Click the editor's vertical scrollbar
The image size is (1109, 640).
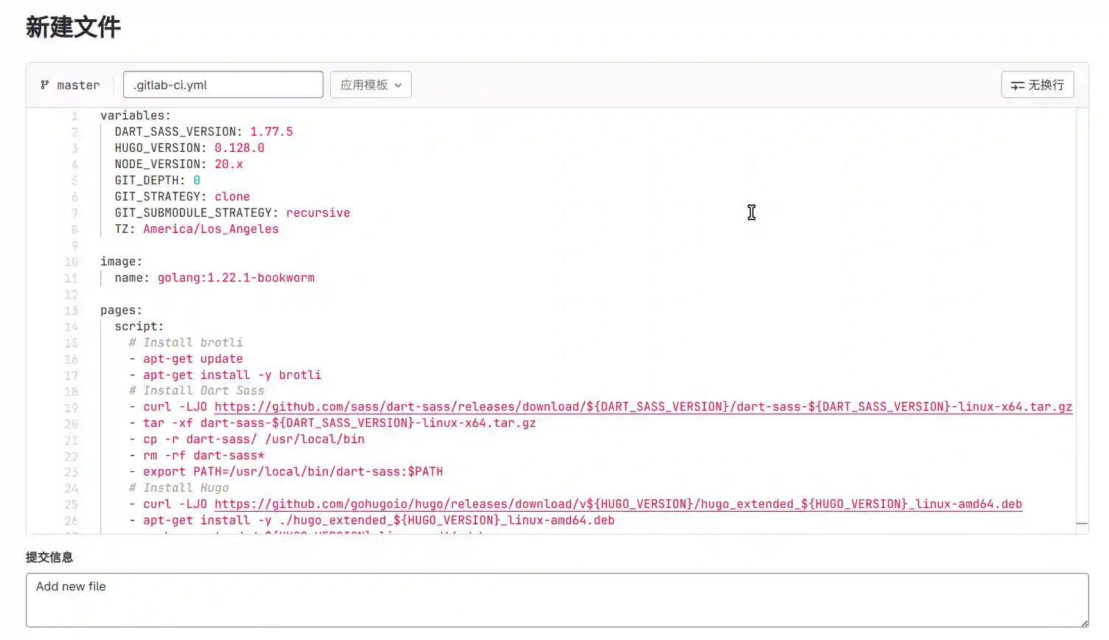point(1080,221)
